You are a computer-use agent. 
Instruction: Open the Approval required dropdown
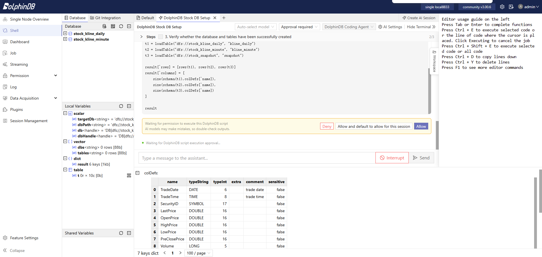tap(299, 27)
